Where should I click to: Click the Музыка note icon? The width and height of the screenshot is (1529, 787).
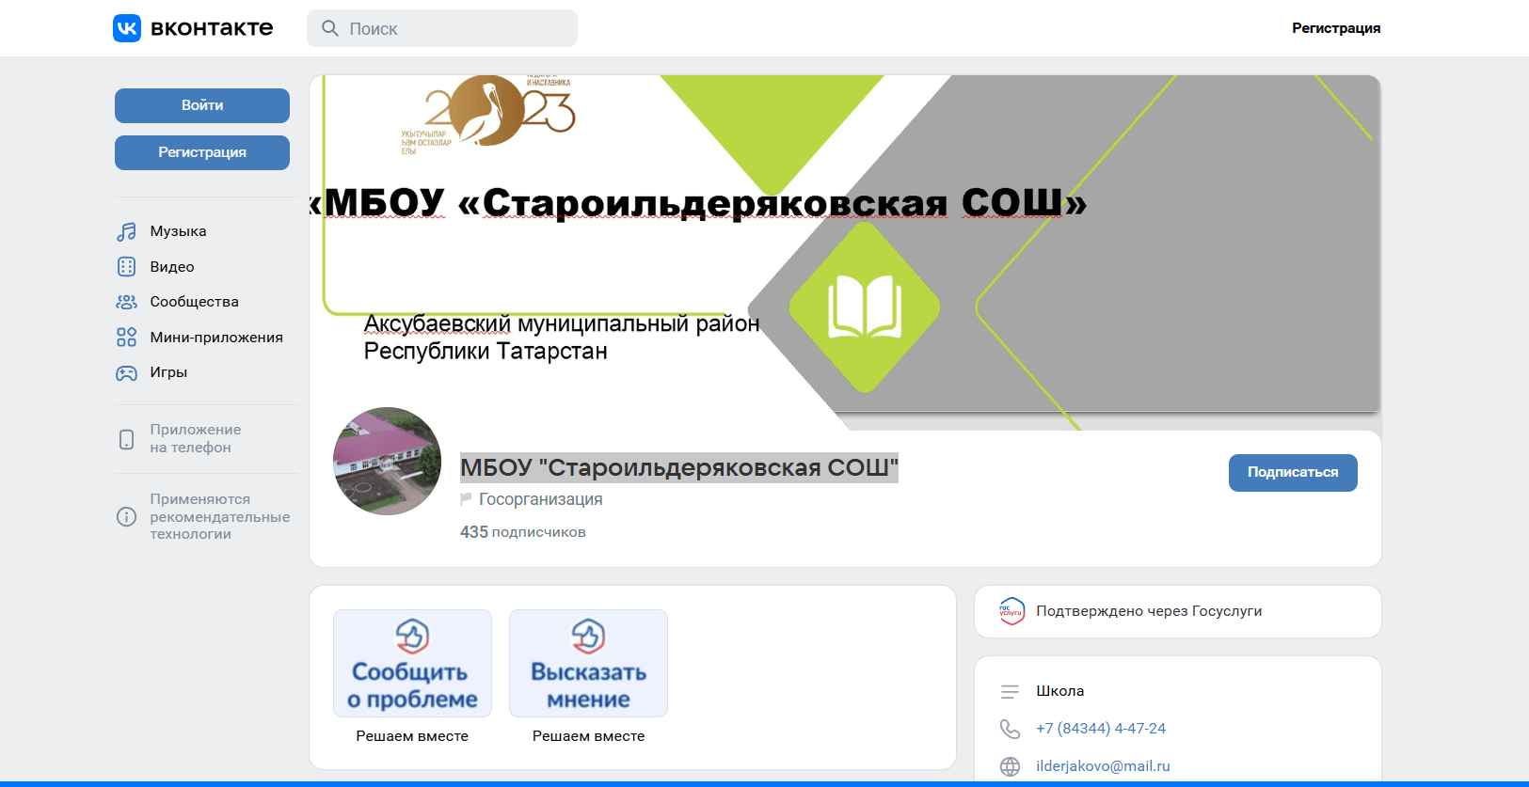[126, 231]
